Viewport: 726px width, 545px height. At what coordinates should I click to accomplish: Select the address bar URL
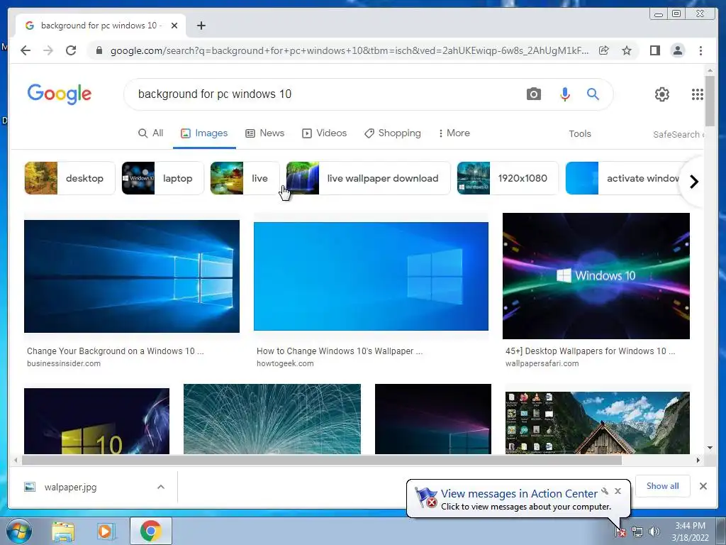click(x=350, y=50)
